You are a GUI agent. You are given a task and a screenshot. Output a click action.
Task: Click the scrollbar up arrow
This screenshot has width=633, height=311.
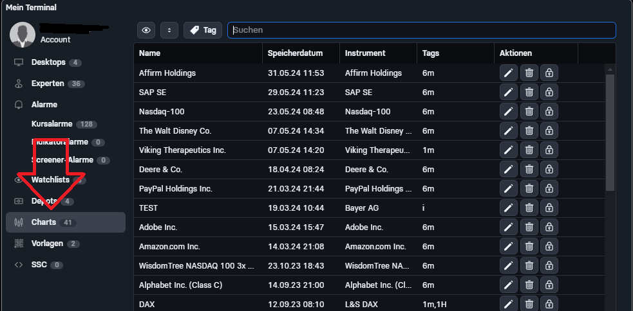click(610, 69)
